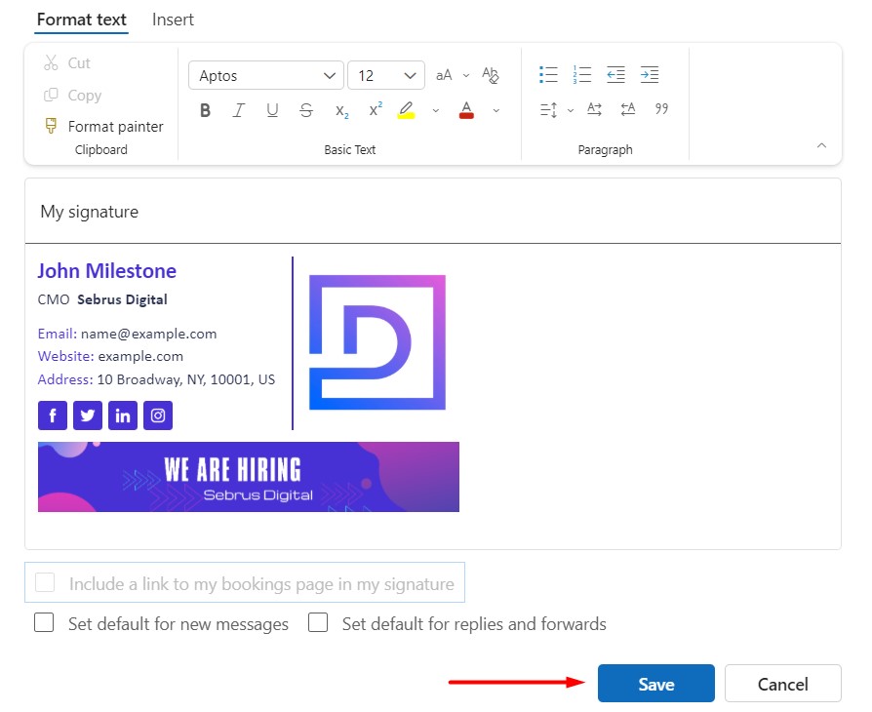
Task: Increase indent of paragraph
Action: 650,74
